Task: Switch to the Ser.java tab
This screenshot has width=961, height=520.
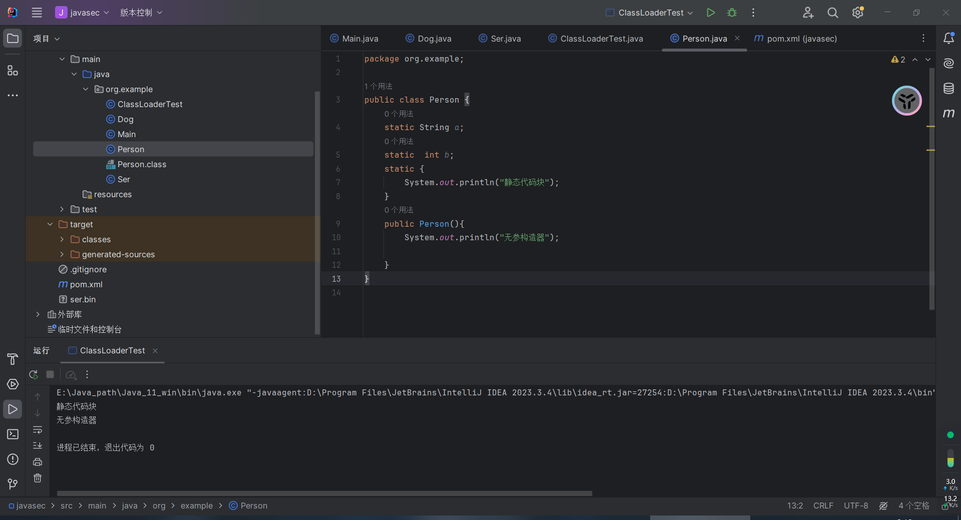Action: click(x=500, y=39)
